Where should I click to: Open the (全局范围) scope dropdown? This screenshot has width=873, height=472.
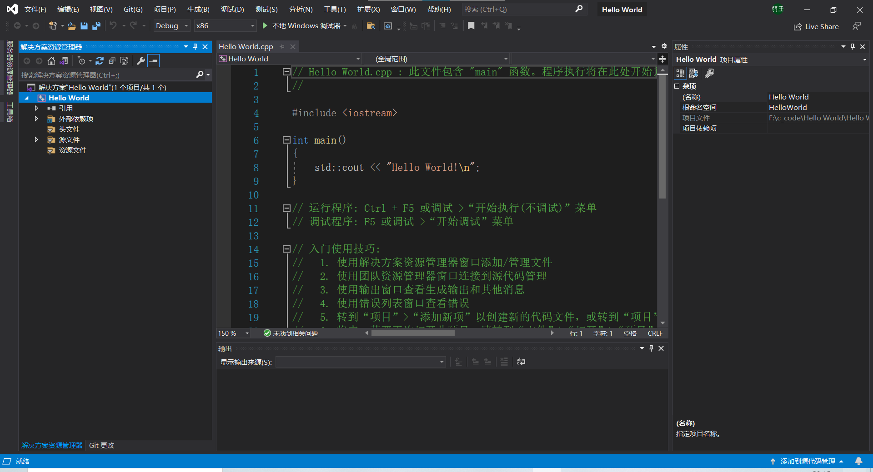436,59
